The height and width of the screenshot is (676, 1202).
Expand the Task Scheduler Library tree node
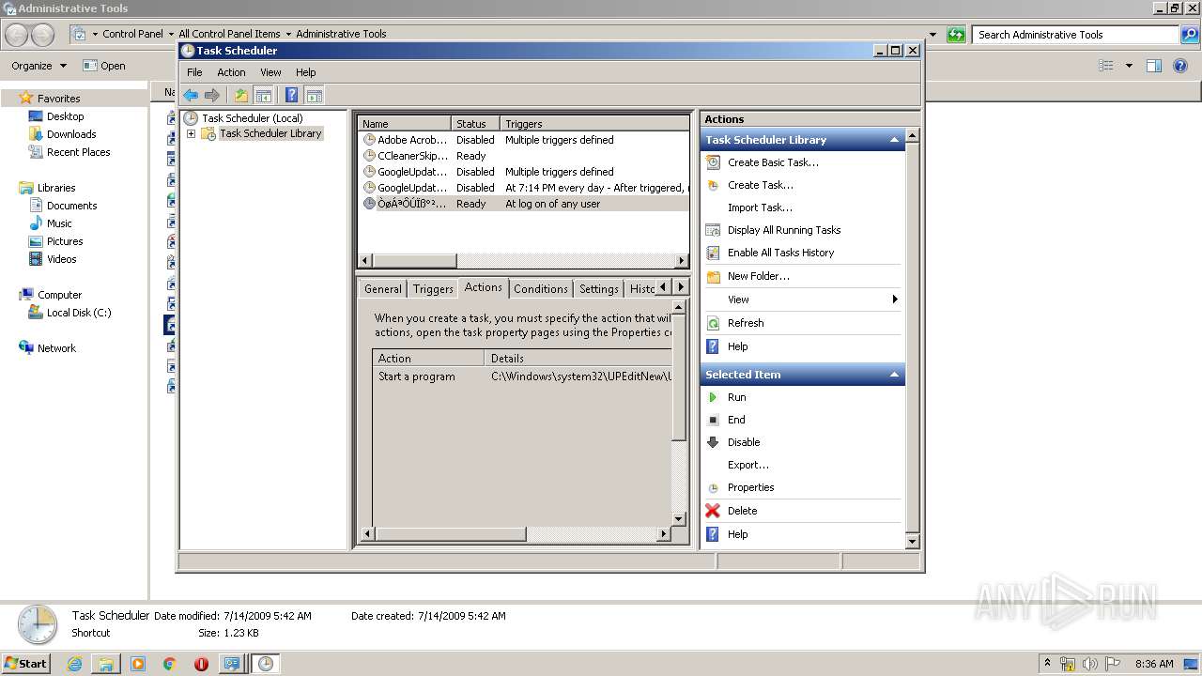(191, 133)
